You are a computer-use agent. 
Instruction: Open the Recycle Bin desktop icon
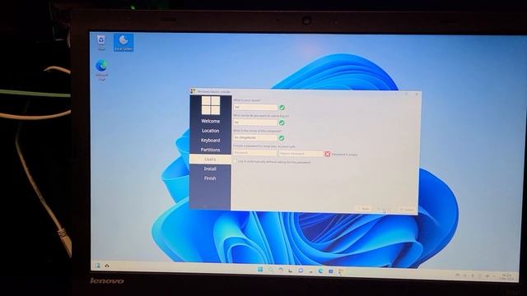pyautogui.click(x=100, y=42)
